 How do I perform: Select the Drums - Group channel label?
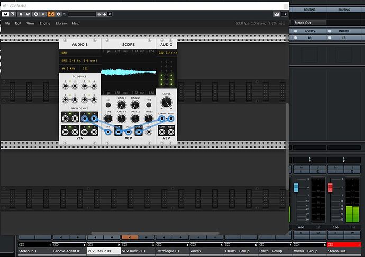coord(241,251)
